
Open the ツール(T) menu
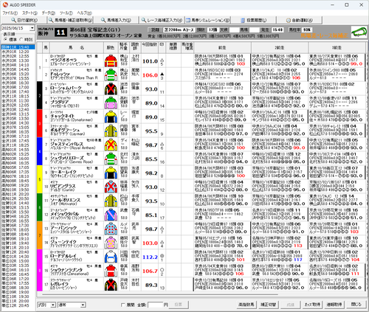(x=66, y=13)
